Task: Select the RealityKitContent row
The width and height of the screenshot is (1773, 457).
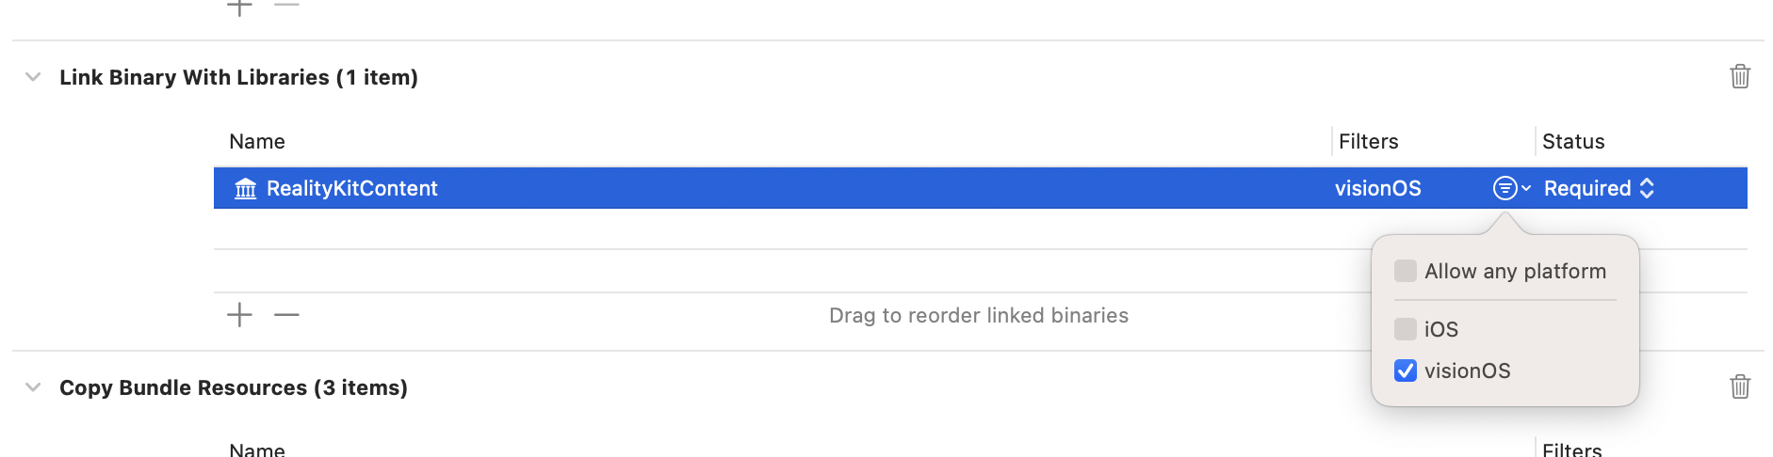Action: 754,188
